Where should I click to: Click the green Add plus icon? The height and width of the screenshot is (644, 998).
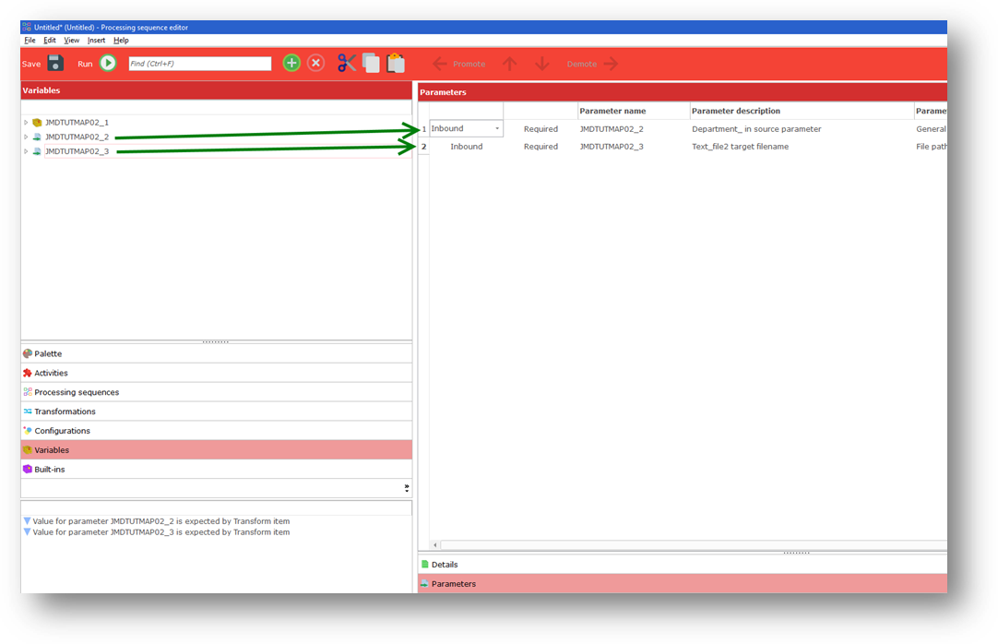[291, 63]
